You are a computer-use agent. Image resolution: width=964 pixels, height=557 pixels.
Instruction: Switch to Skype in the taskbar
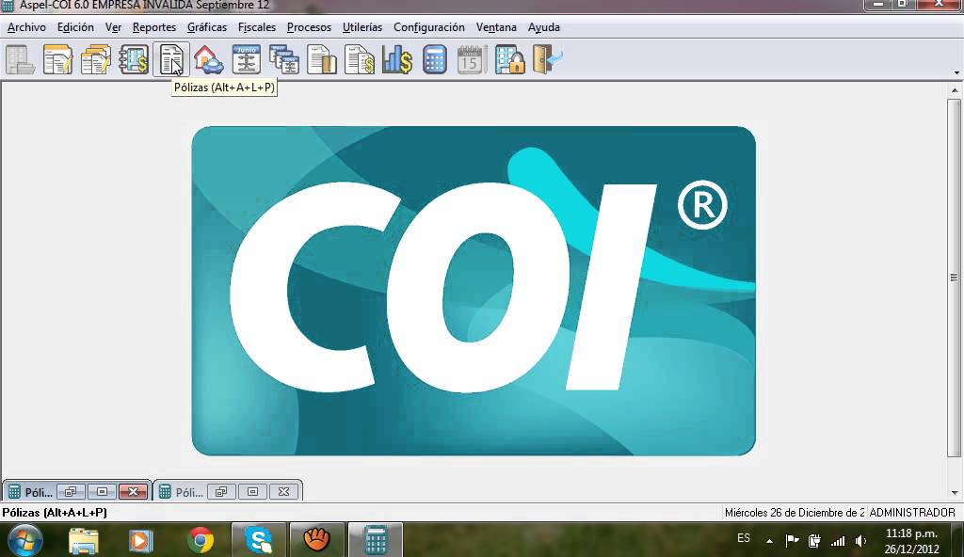pyautogui.click(x=259, y=540)
